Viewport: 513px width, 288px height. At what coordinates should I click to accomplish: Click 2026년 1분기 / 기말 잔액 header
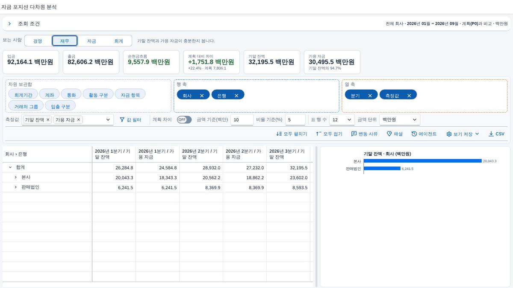point(114,154)
